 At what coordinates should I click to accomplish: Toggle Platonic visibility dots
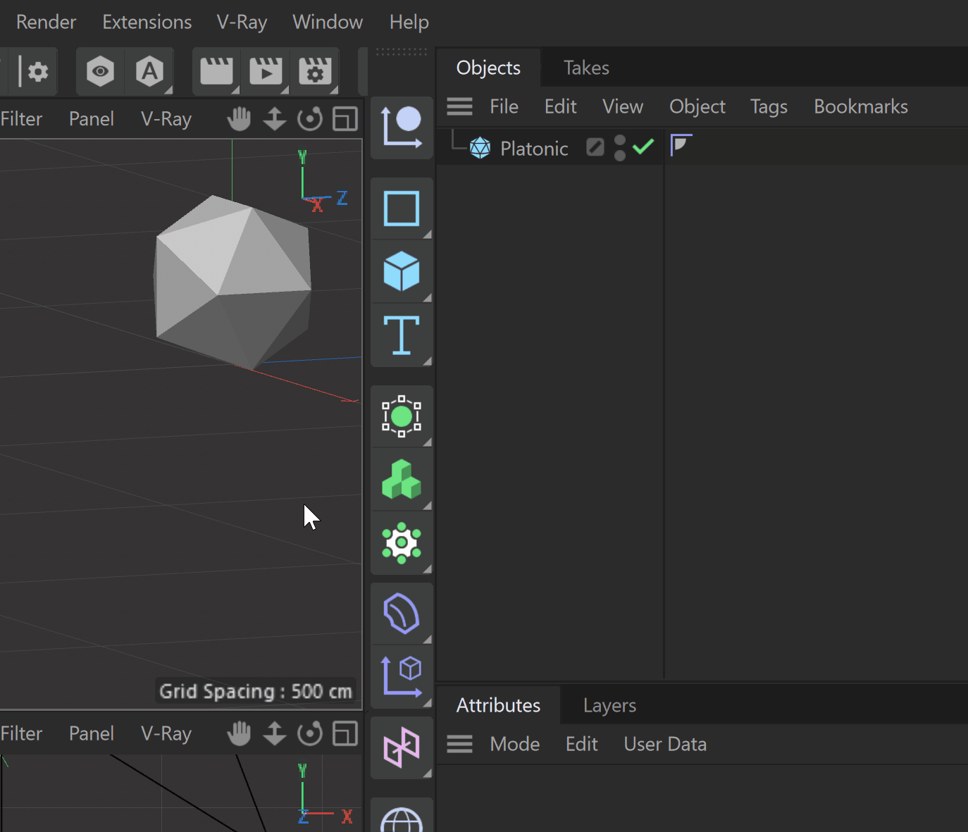coord(620,148)
